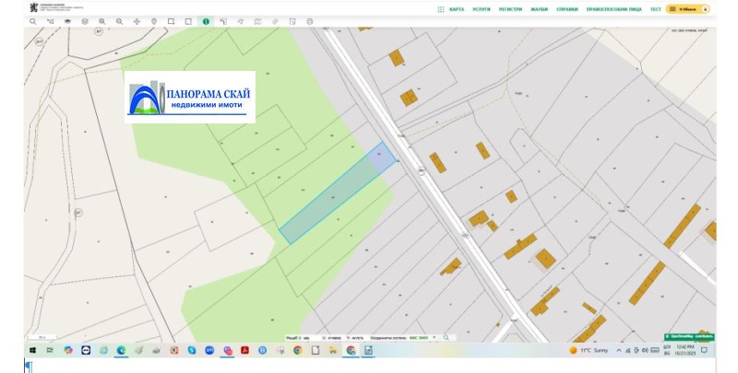
Task: Open the Windows Start menu
Action: click(x=32, y=351)
